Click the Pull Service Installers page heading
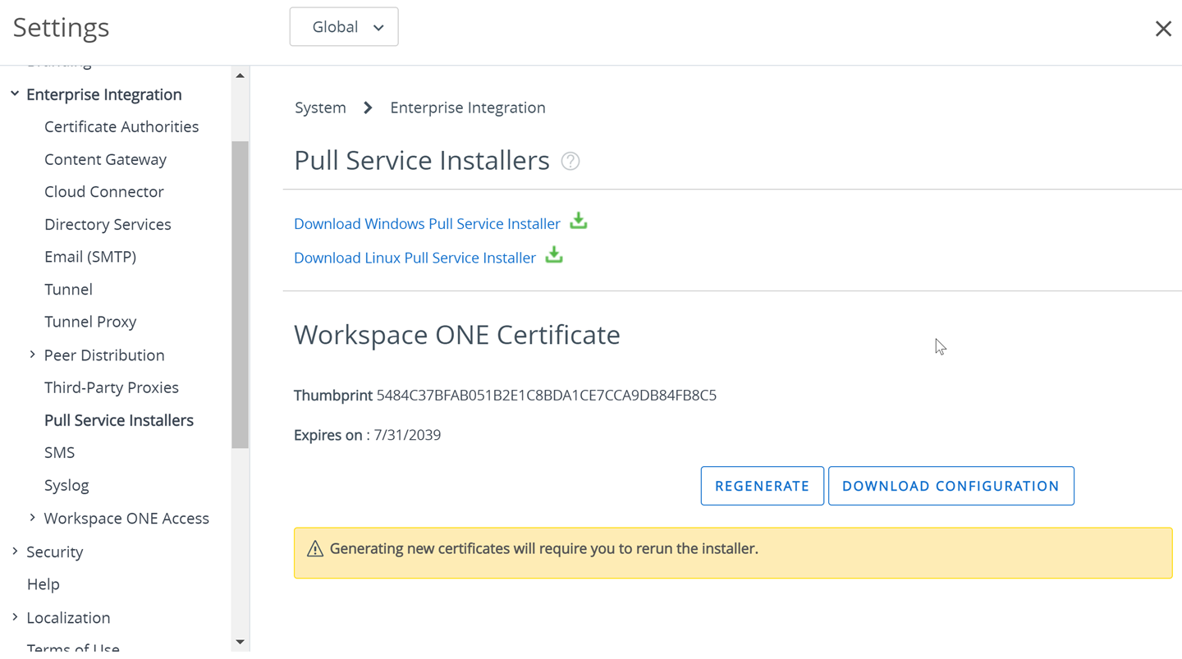1182x659 pixels. coord(422,160)
